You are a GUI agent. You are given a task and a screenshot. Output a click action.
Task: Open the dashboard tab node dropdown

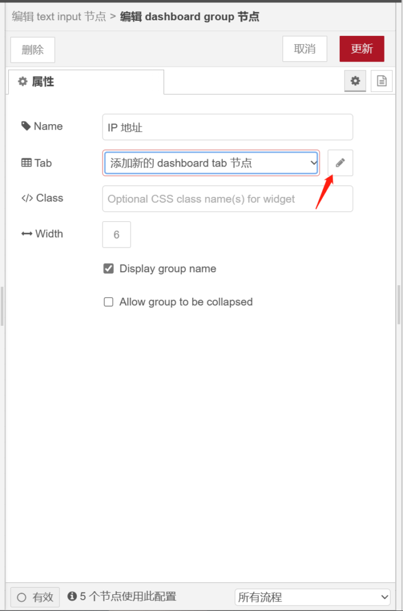(x=211, y=163)
